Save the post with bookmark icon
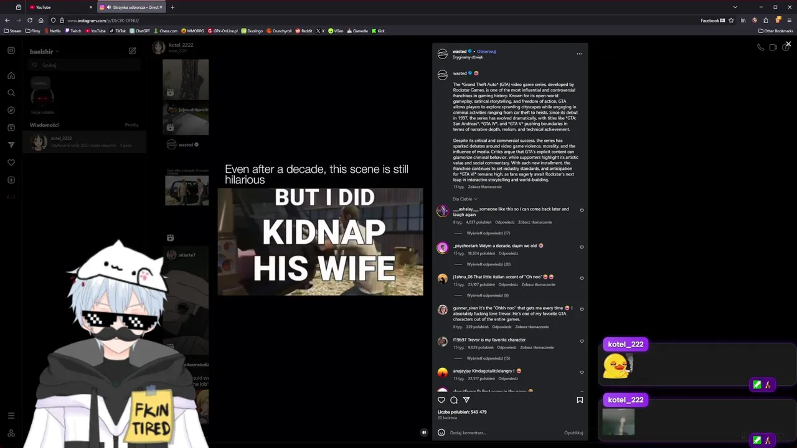 580,400
